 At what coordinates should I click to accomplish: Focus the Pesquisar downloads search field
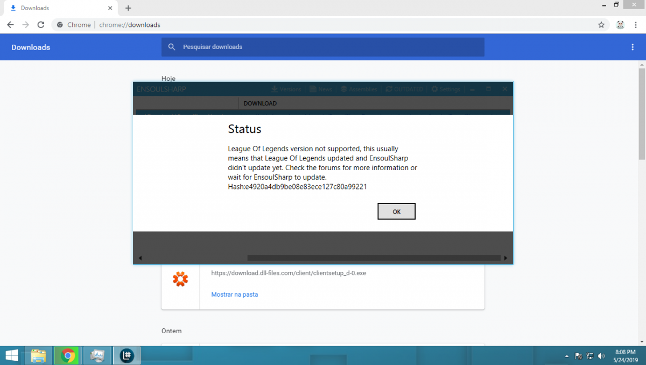[323, 47]
